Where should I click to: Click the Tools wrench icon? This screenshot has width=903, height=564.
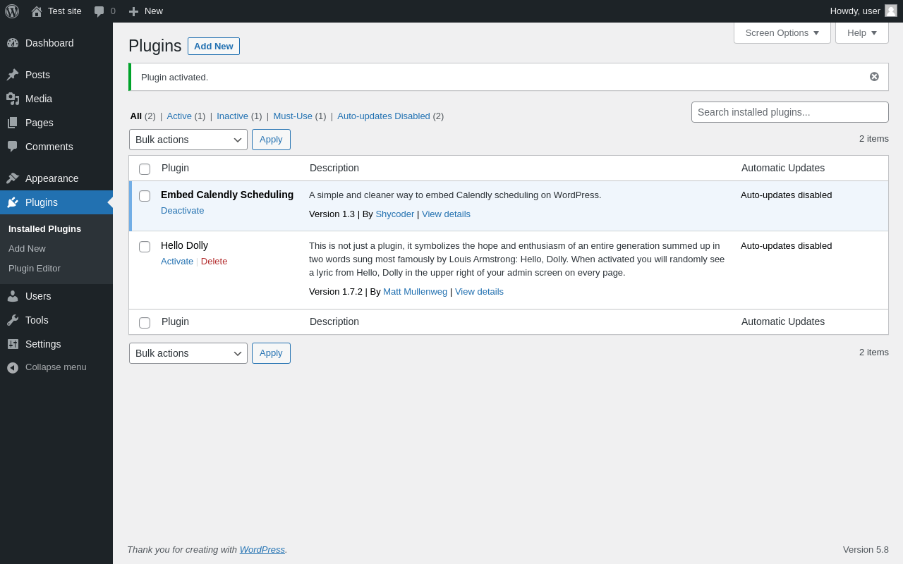tap(13, 320)
